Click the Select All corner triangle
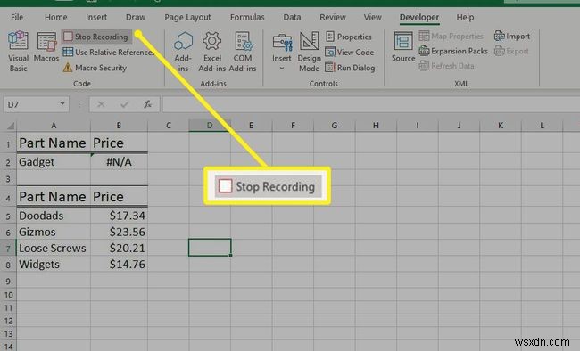The height and width of the screenshot is (351, 580). coord(10,126)
